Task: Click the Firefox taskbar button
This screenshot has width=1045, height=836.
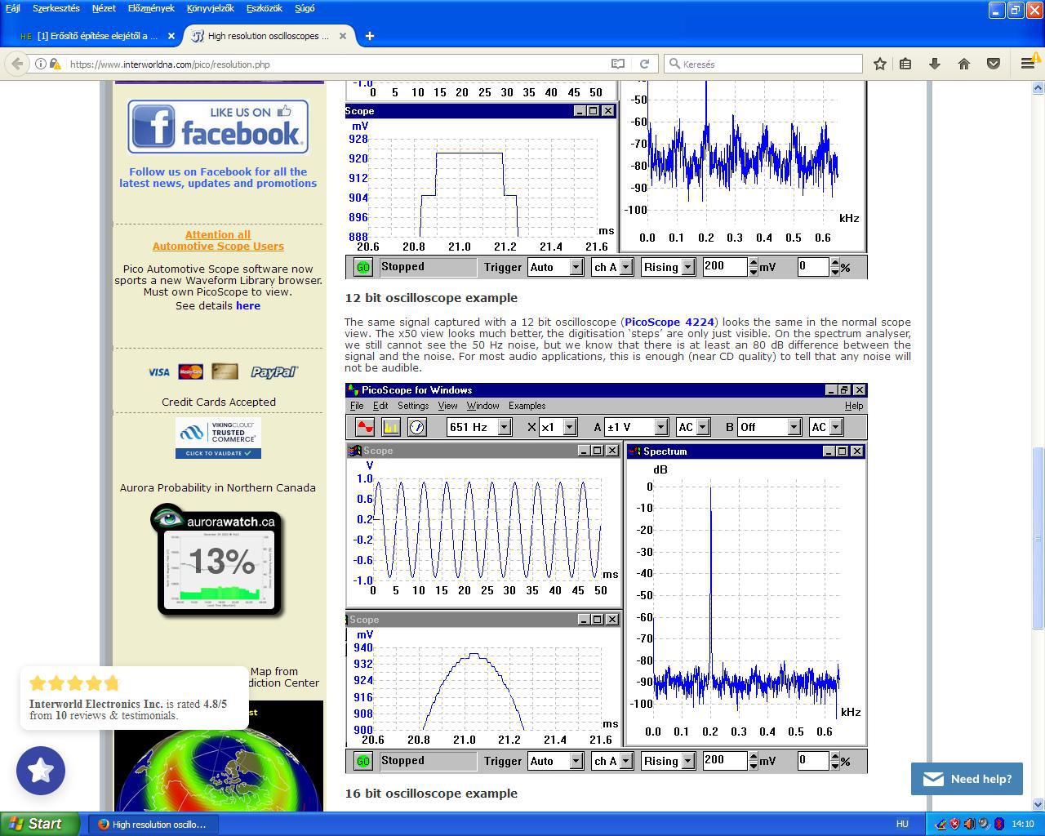Action: [153, 825]
